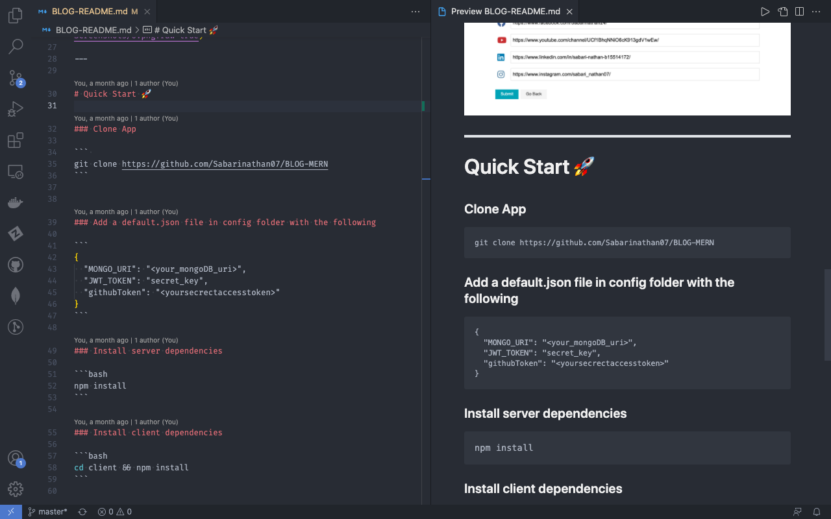
Task: Open the Docker view in activity bar
Action: click(x=16, y=202)
